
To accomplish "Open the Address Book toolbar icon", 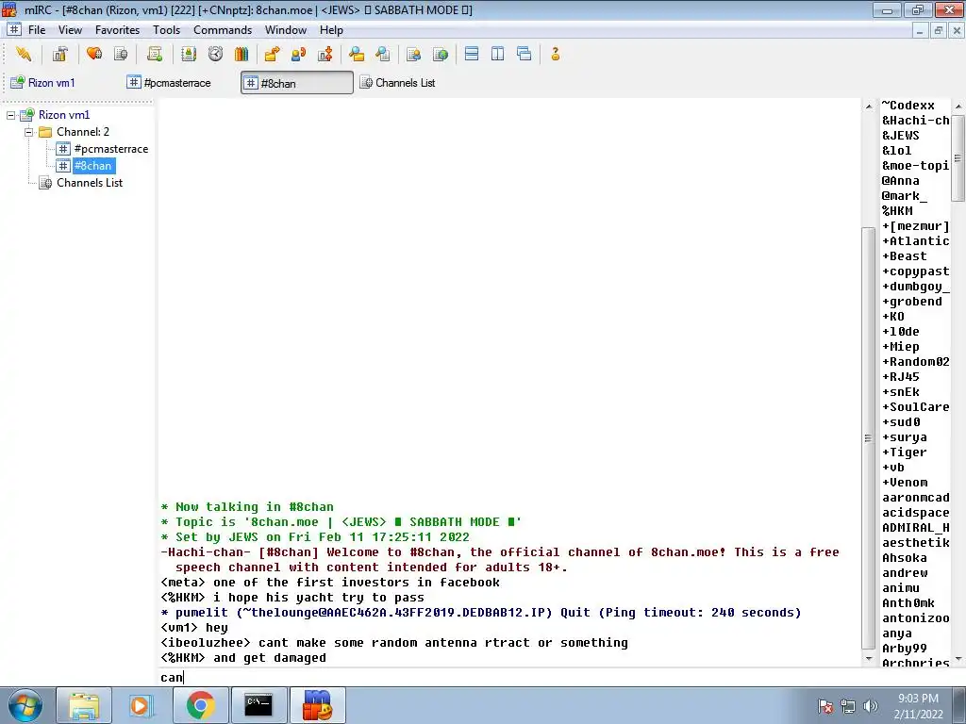I will tap(189, 54).
